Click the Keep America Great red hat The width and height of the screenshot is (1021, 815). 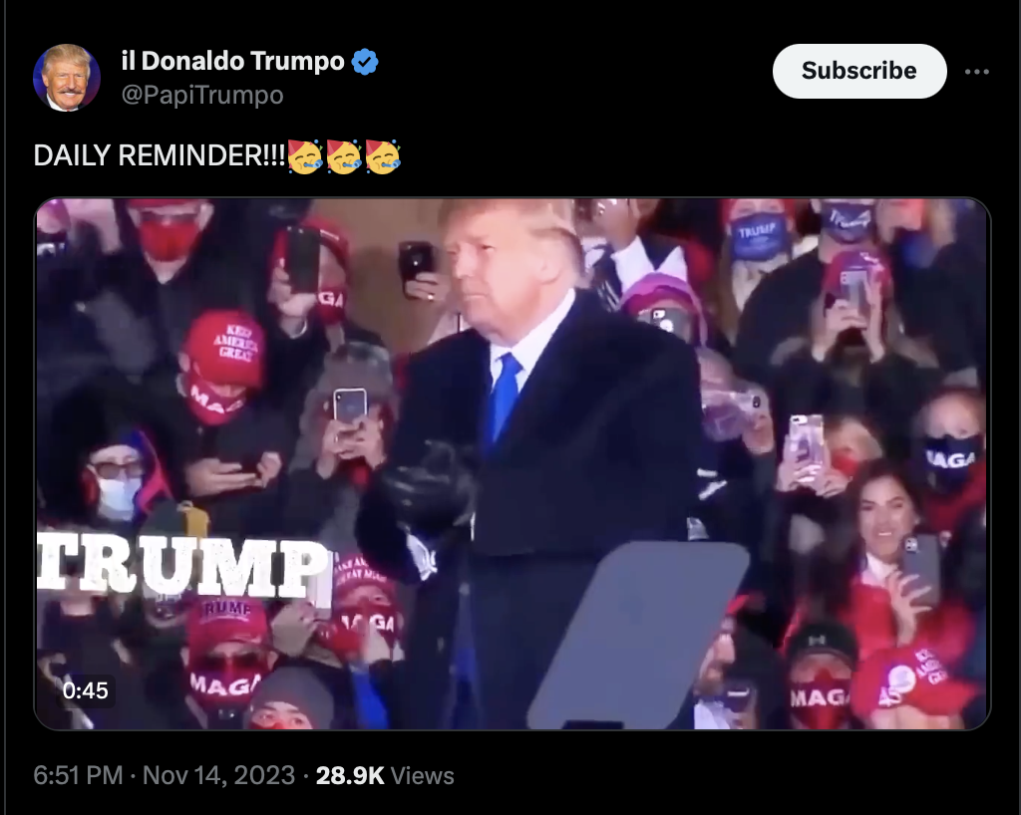pos(224,346)
